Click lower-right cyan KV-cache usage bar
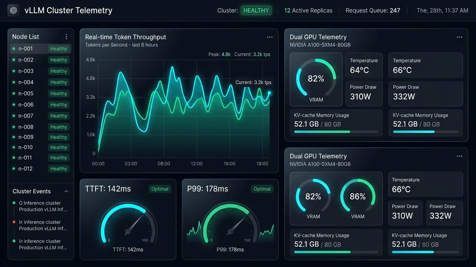Screen dimensions: 476x267 [425, 252]
